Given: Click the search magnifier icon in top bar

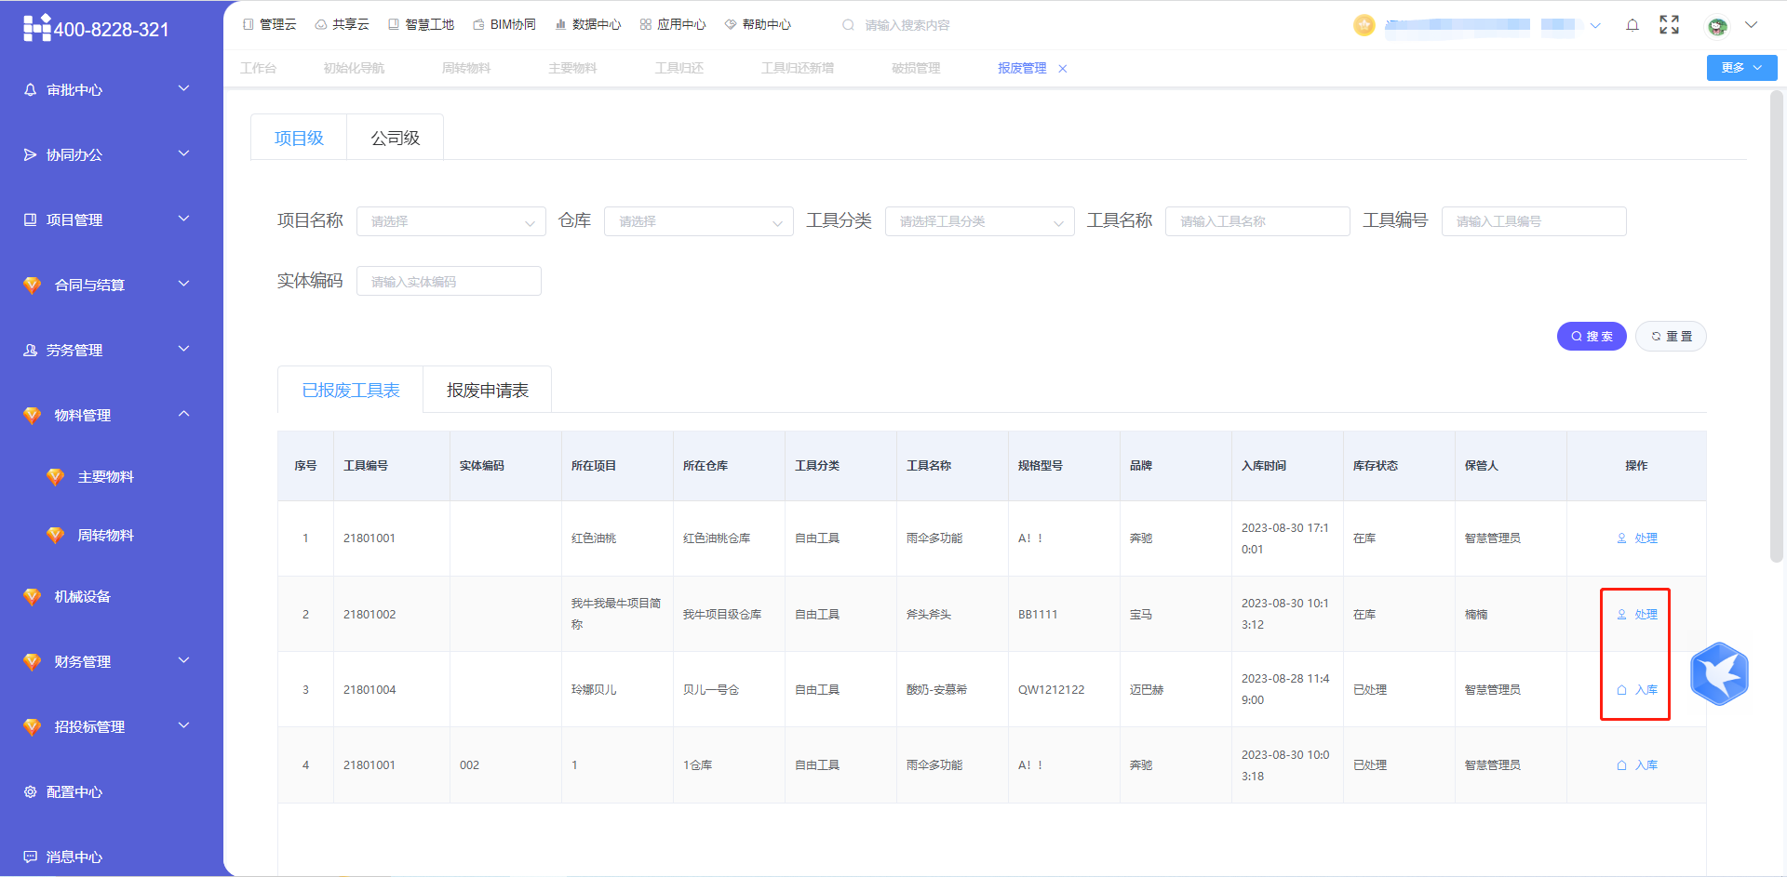Looking at the screenshot, I should 848,25.
